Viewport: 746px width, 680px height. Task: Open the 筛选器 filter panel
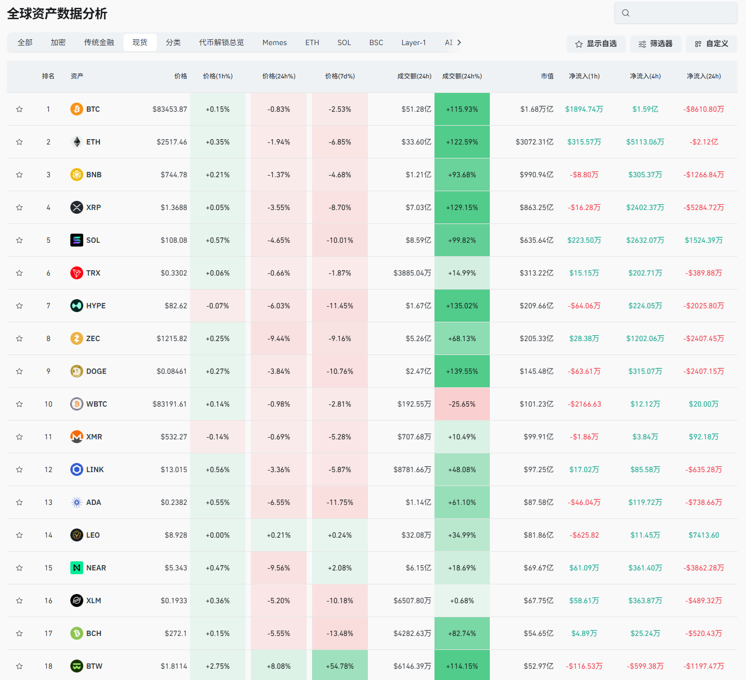[655, 44]
